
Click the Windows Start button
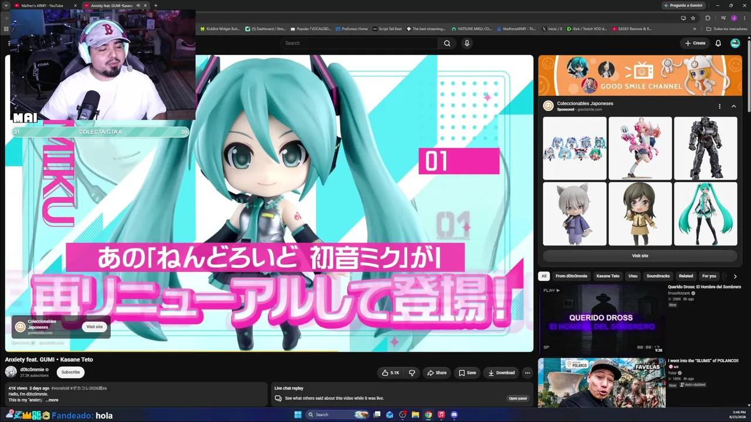click(x=297, y=414)
